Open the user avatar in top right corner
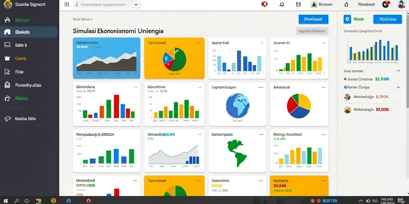The height and width of the screenshot is (204, 409). tap(401, 4)
